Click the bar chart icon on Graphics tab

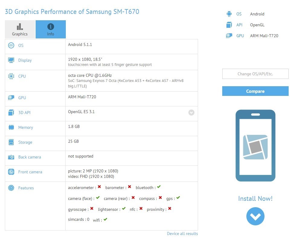click(20, 27)
